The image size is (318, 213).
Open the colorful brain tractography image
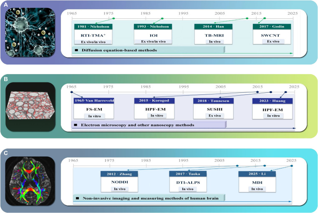[30, 181]
